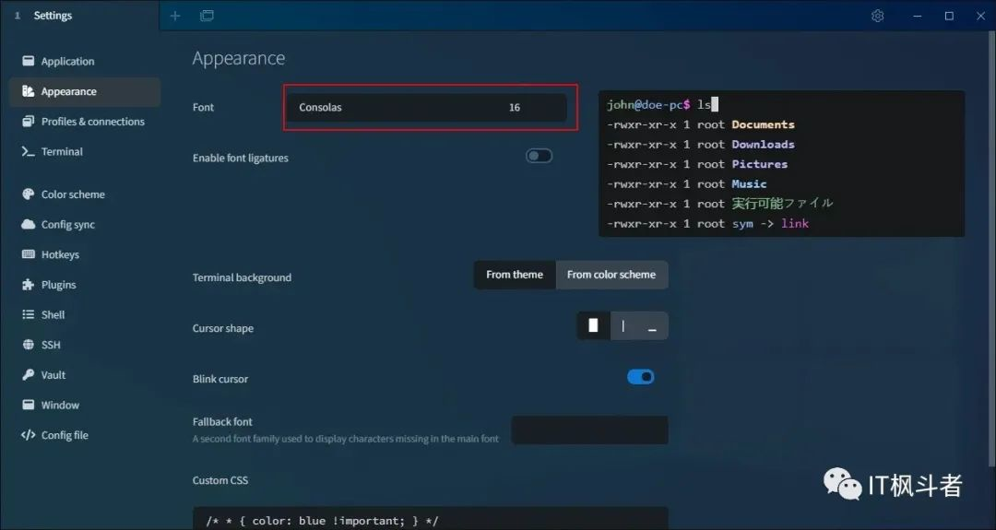This screenshot has height=530, width=996.
Task: Open a new tab with the plus icon
Action: click(x=175, y=16)
